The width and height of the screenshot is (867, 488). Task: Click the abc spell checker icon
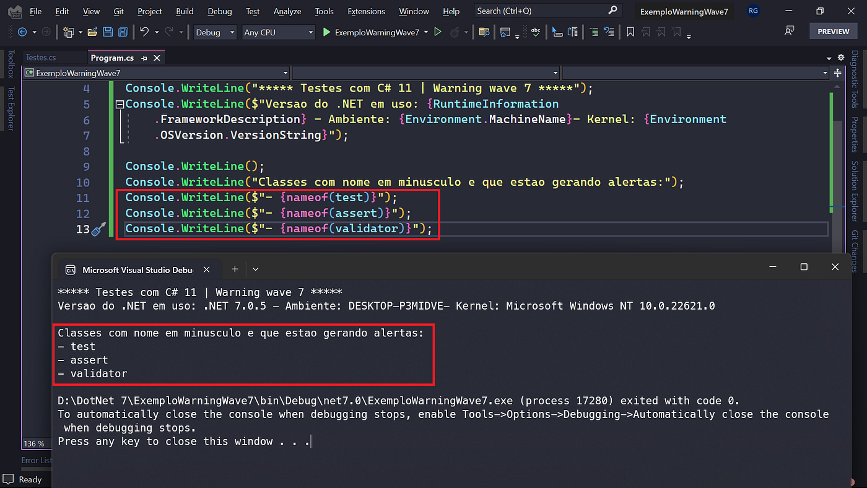(536, 32)
